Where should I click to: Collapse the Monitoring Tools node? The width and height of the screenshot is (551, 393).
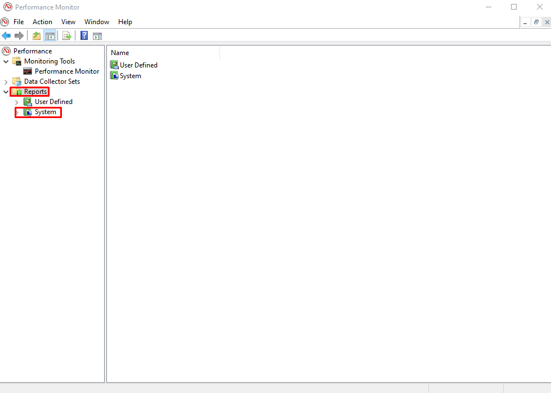coord(6,61)
